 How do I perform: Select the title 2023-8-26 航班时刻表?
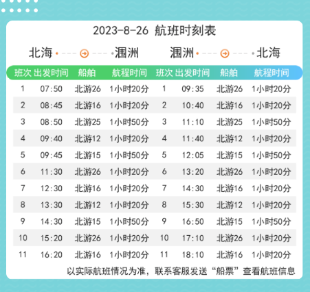point(155,31)
